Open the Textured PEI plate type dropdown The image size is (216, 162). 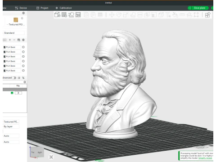(x=16, y=24)
